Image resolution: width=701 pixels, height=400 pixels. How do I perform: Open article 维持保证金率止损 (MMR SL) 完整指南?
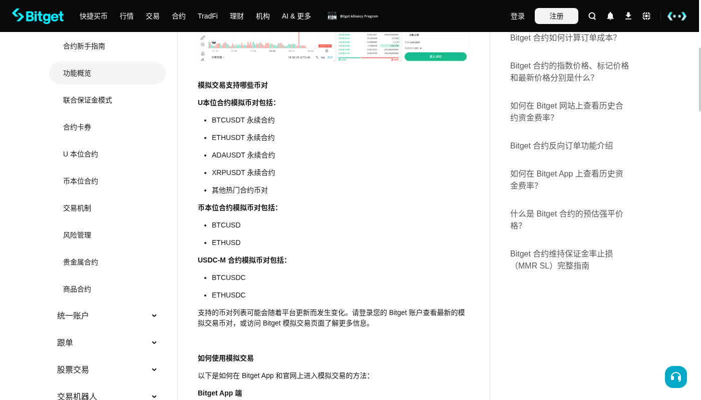pos(561,259)
